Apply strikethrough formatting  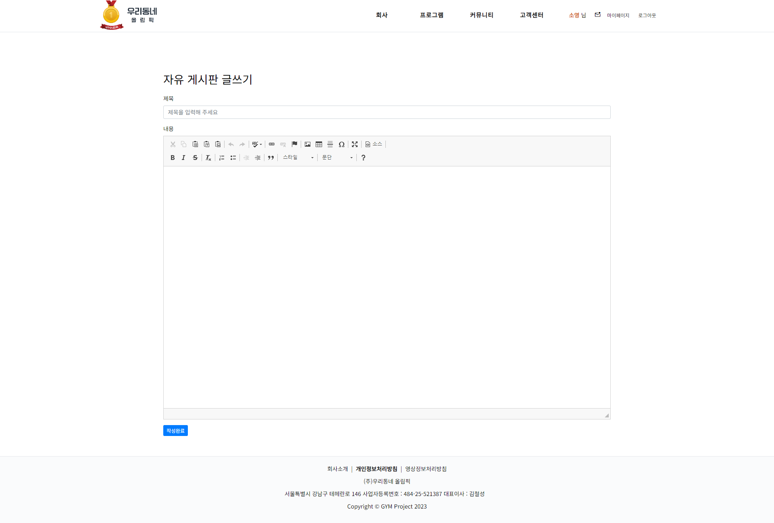click(x=195, y=158)
